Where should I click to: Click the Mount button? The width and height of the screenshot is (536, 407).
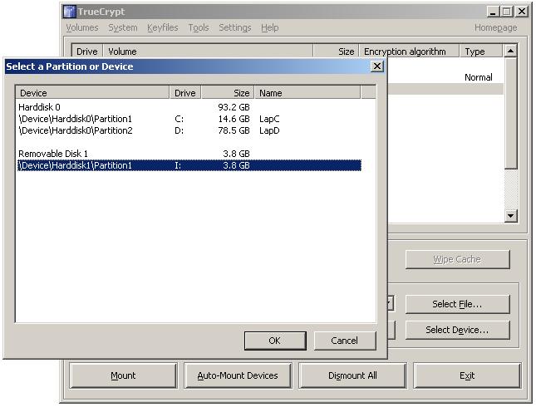[x=123, y=375]
